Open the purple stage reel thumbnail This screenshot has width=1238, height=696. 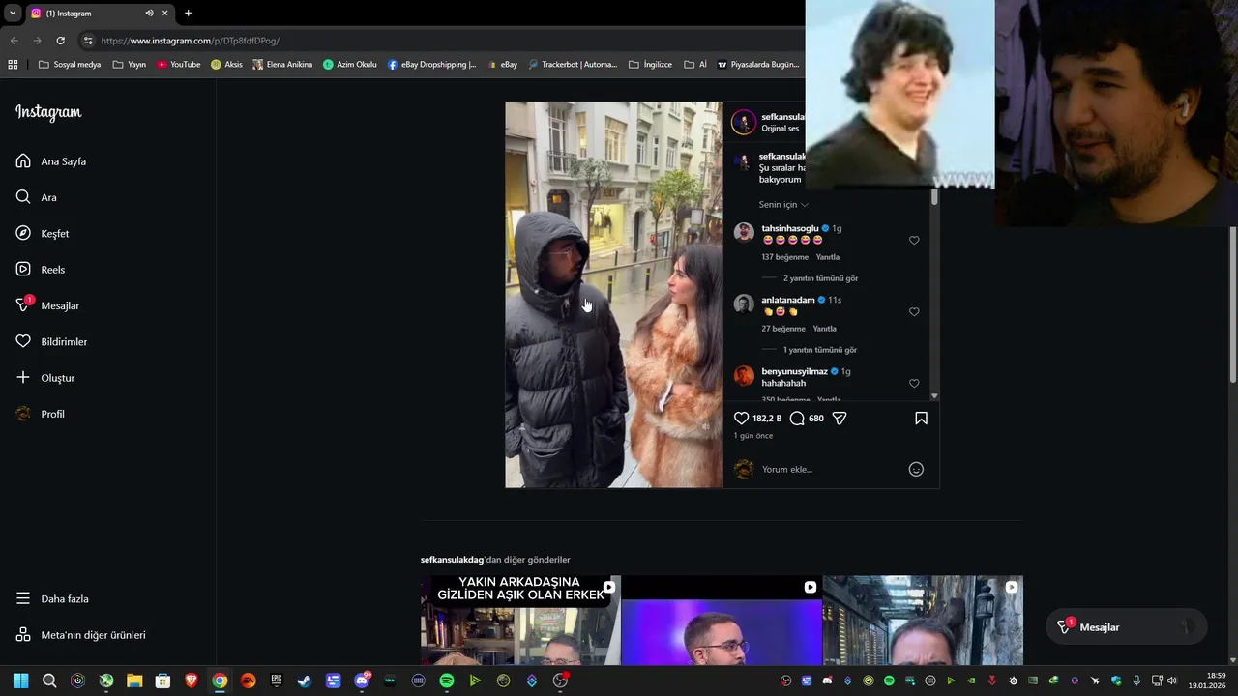click(x=722, y=621)
